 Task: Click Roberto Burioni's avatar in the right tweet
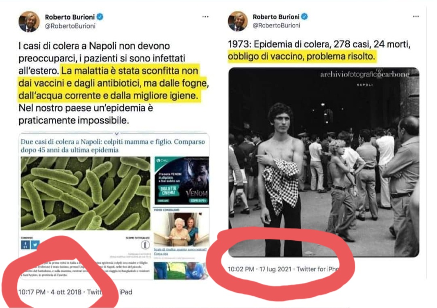point(237,21)
